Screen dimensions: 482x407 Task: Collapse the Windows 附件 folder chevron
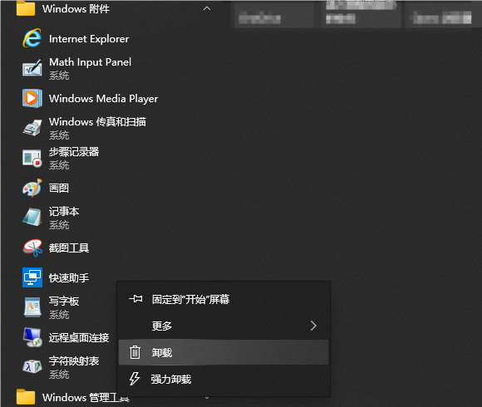click(x=207, y=8)
